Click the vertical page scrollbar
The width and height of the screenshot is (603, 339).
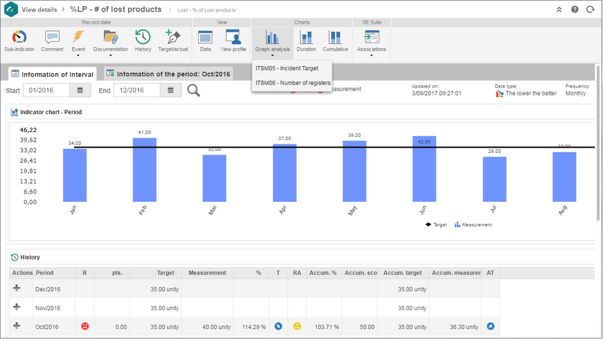[598, 142]
